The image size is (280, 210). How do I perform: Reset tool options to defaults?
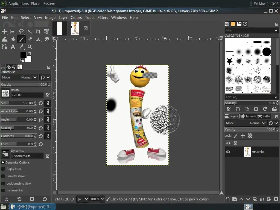pyautogui.click(x=45, y=199)
